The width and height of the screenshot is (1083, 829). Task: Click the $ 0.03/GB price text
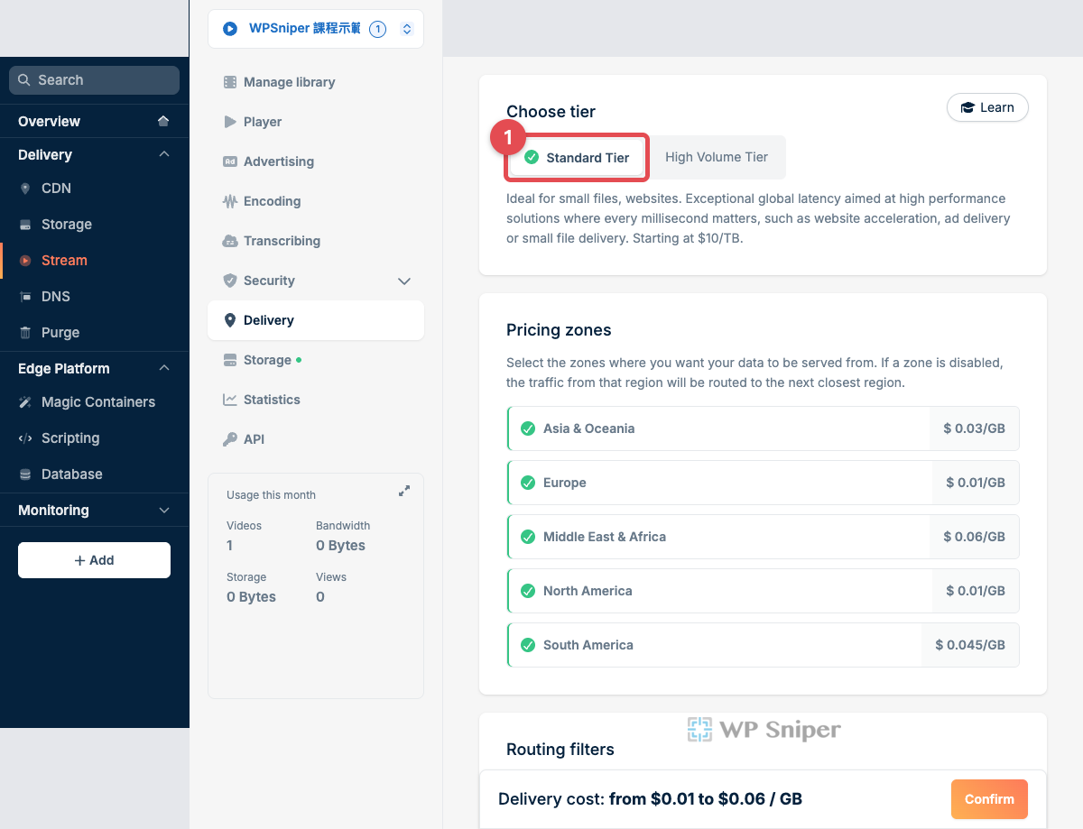coord(975,428)
